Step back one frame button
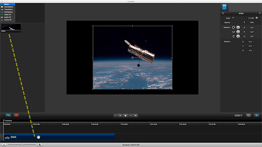 pos(120,116)
